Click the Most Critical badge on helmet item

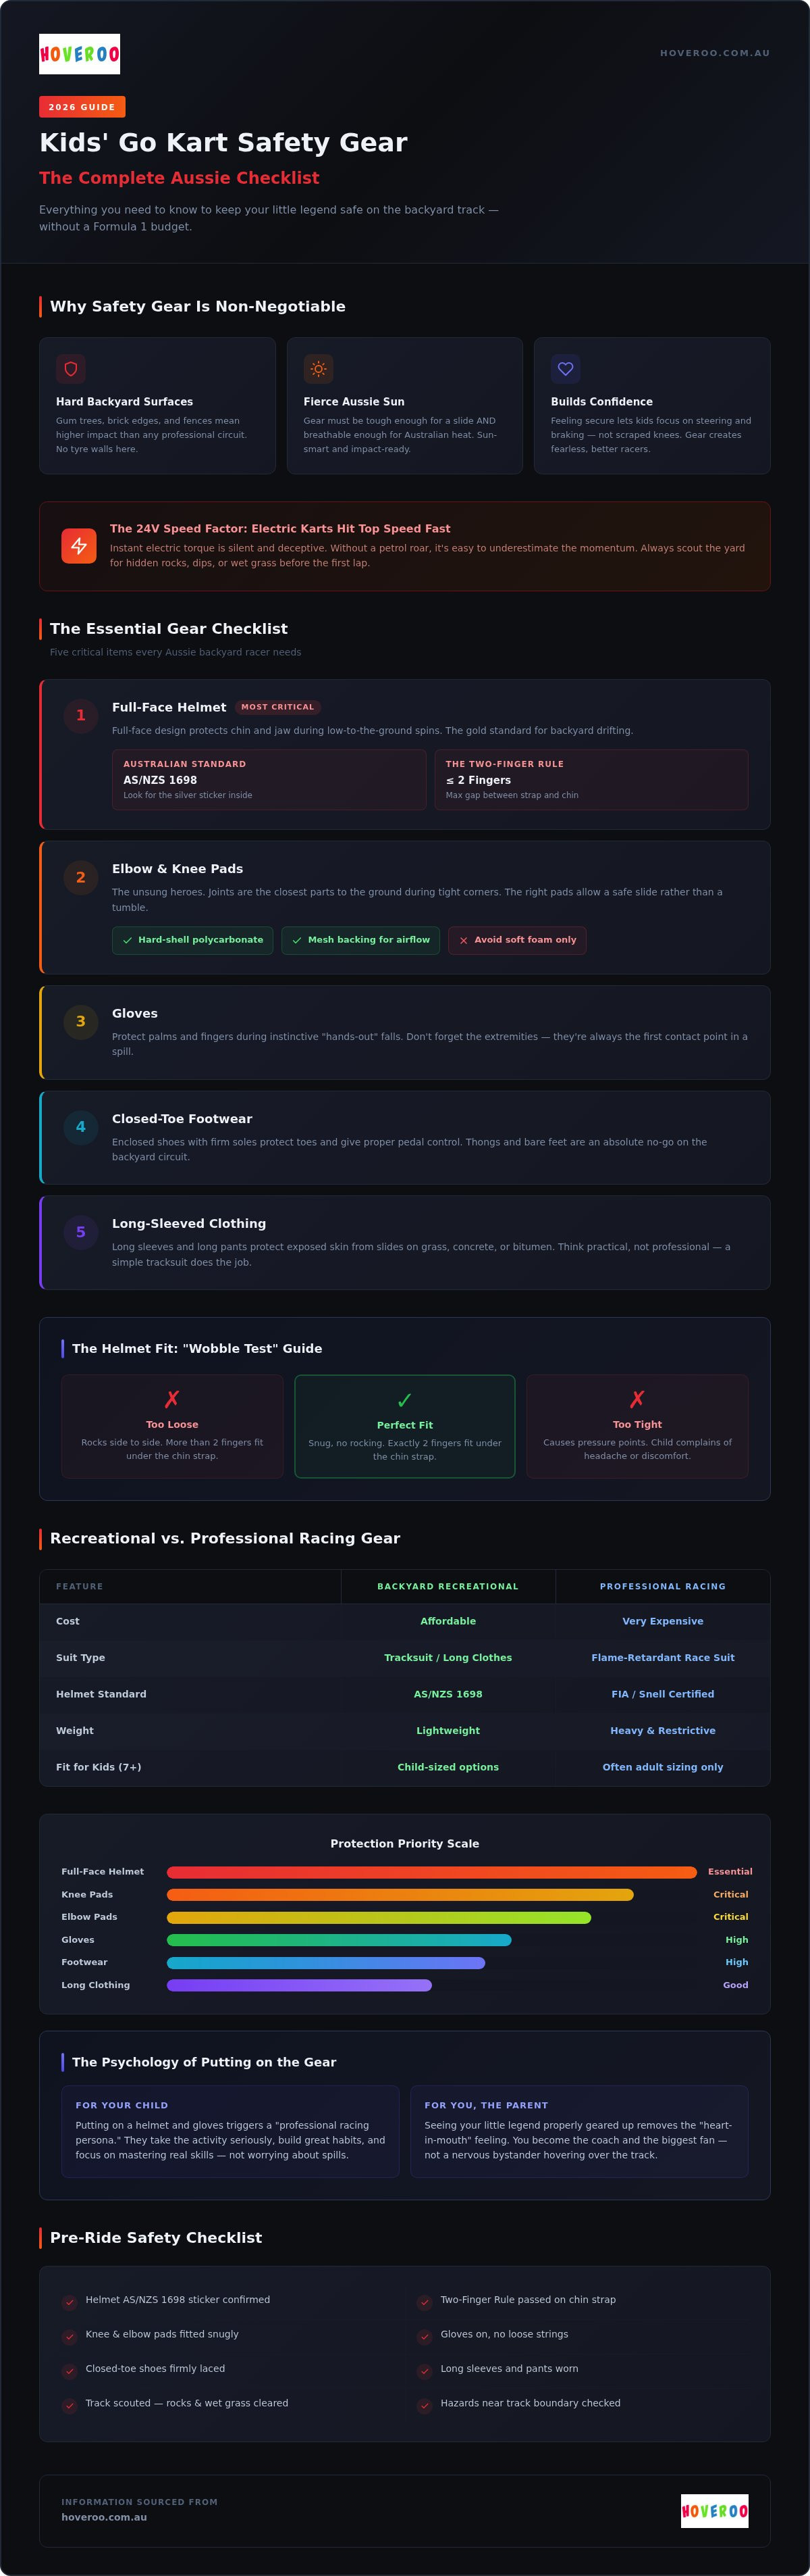(x=277, y=707)
